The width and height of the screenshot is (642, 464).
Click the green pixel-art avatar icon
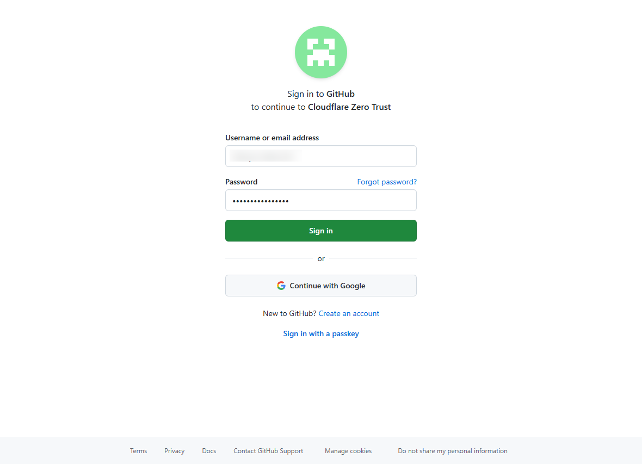[x=320, y=52]
